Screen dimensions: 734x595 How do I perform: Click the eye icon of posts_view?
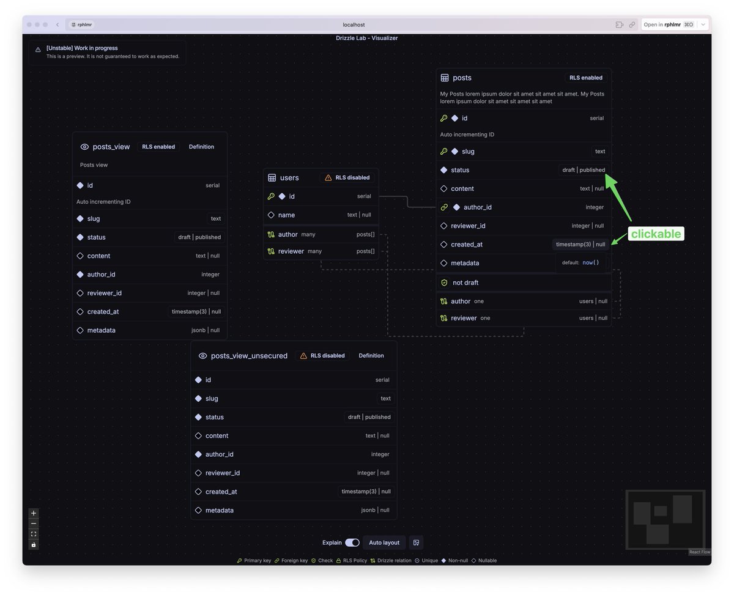[x=85, y=147]
